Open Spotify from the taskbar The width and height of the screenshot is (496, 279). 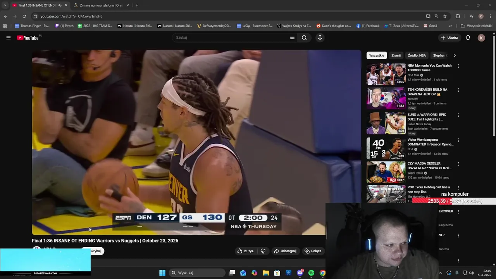(x=311, y=273)
